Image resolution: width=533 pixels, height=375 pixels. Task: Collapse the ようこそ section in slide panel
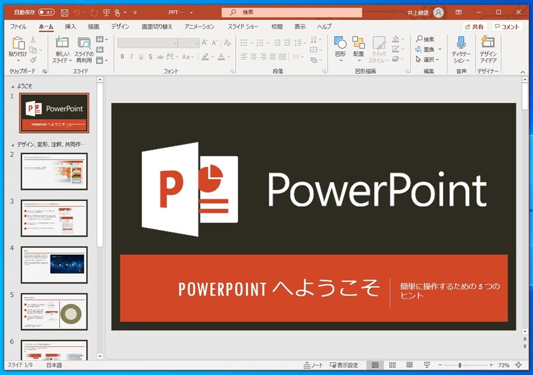pyautogui.click(x=12, y=86)
